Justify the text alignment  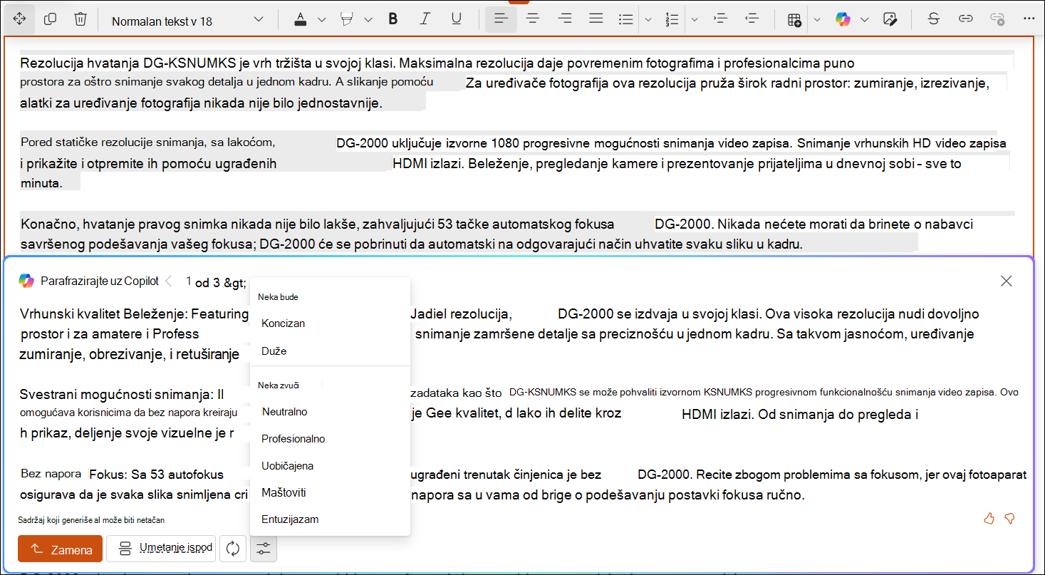tap(596, 19)
